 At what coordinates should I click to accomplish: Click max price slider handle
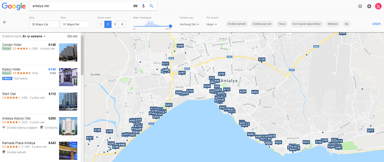[x=170, y=26]
